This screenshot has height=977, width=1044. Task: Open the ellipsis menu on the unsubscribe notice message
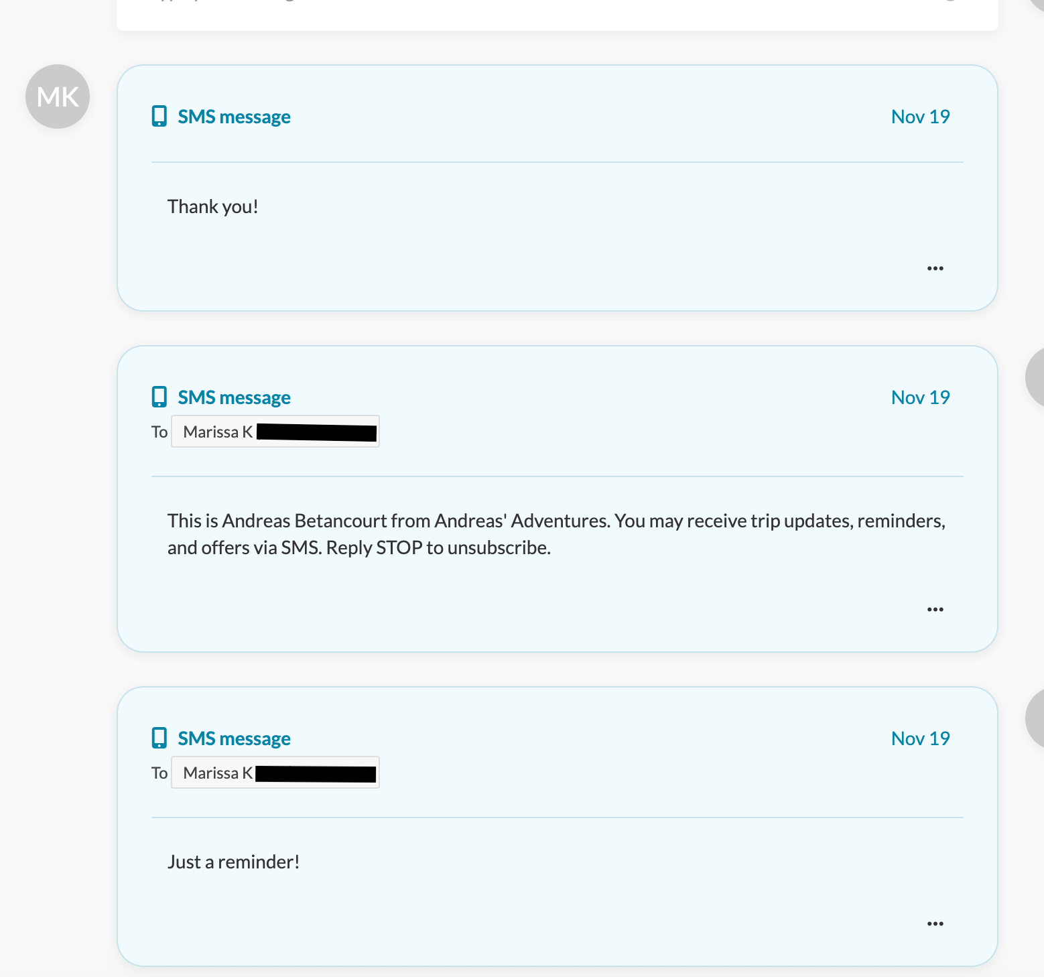tap(935, 610)
